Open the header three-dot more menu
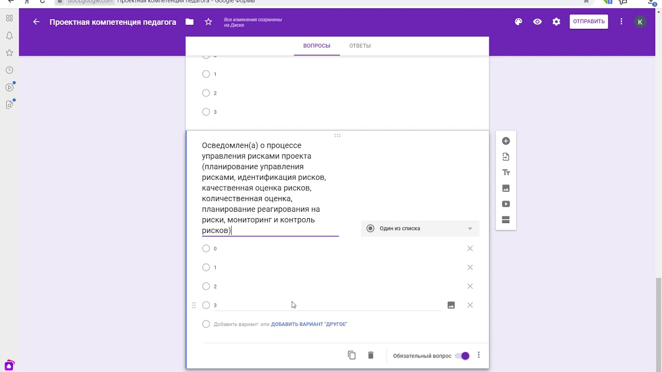This screenshot has width=662, height=372. [x=621, y=22]
